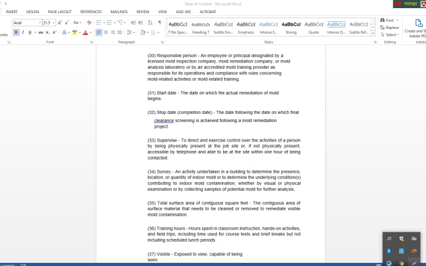Click the Shrink Font icon
Screen dimensions: 426x266
[66, 23]
